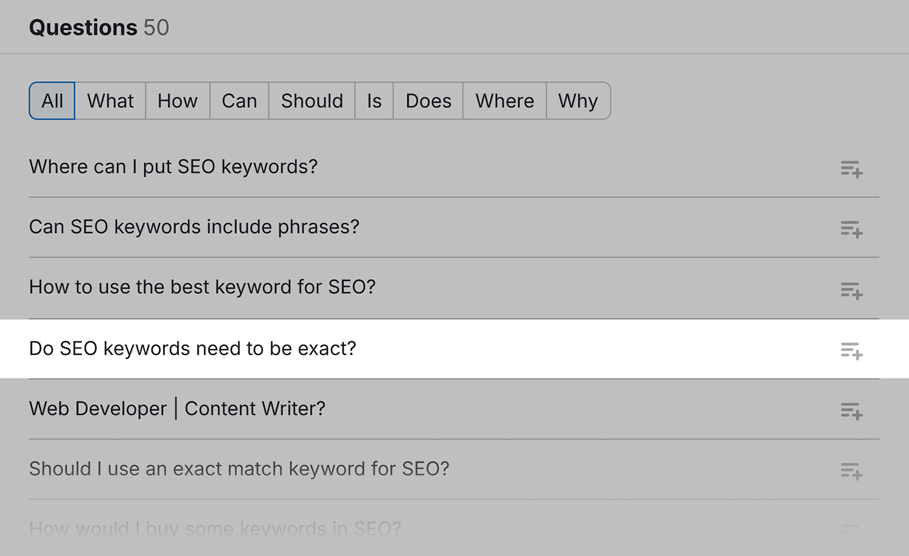
Task: Select the Is filter tab
Action: (374, 101)
